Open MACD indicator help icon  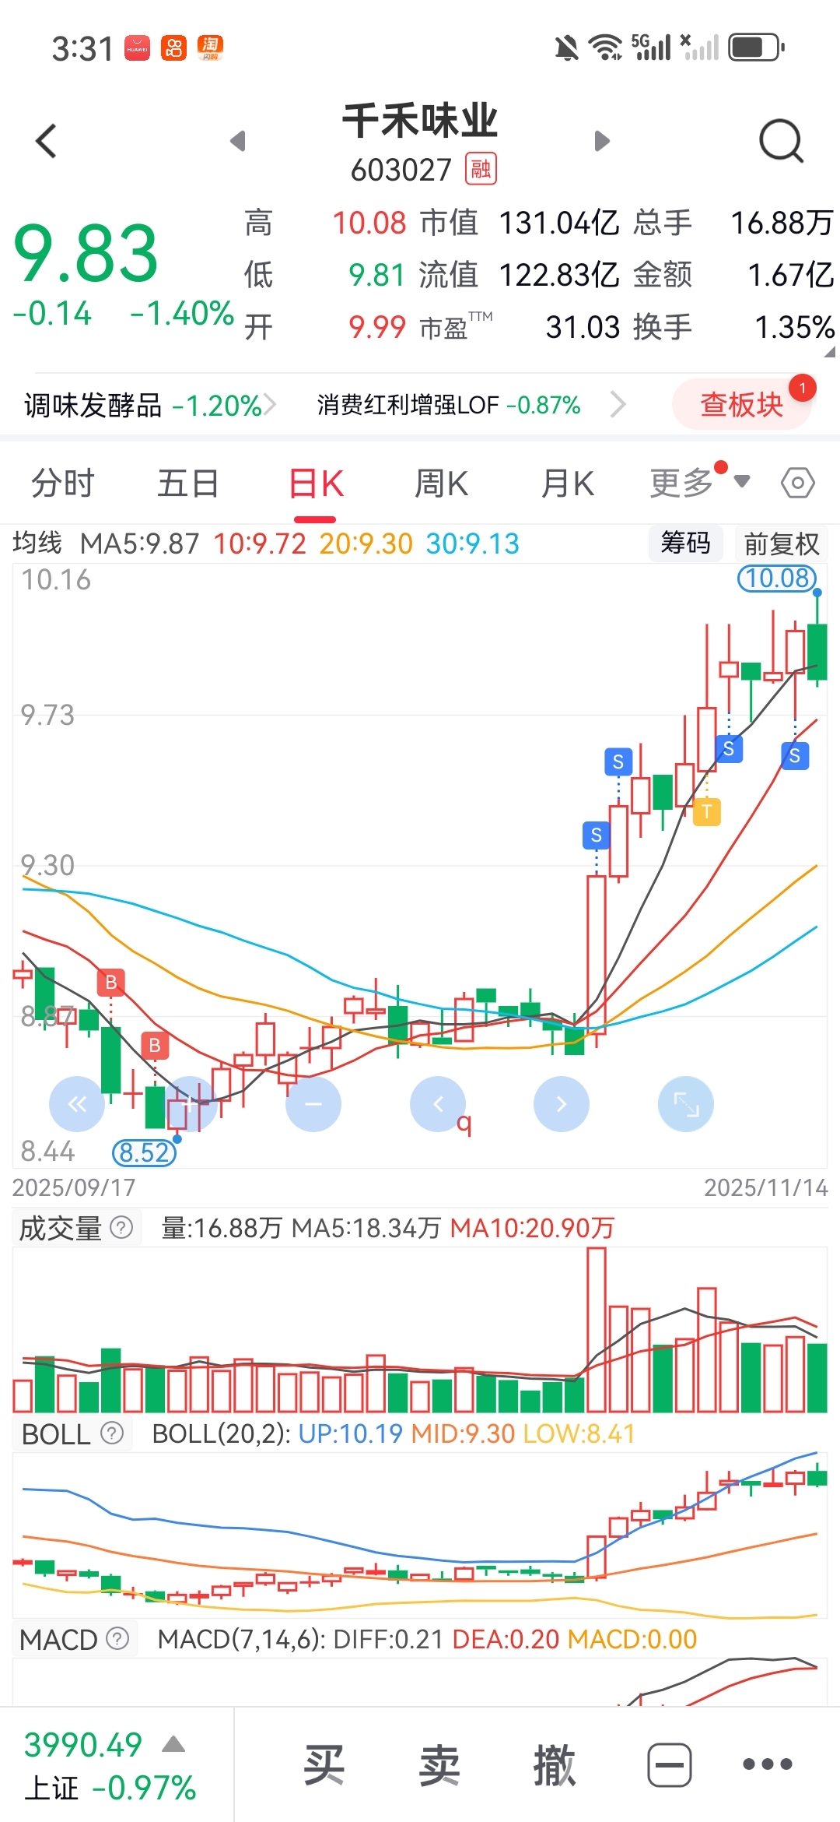pyautogui.click(x=117, y=1639)
